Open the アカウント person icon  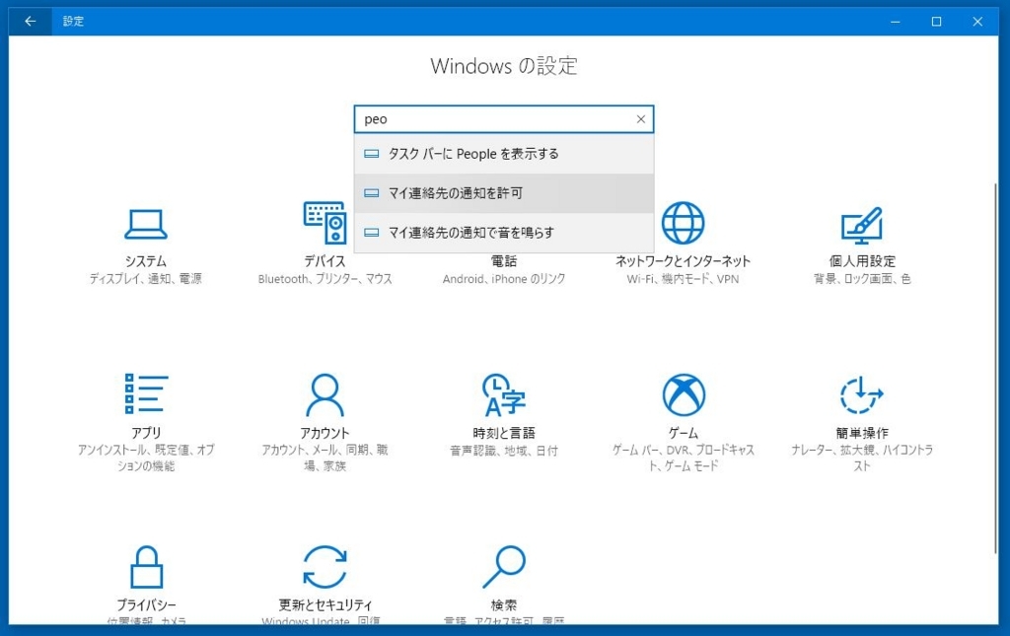(x=325, y=394)
